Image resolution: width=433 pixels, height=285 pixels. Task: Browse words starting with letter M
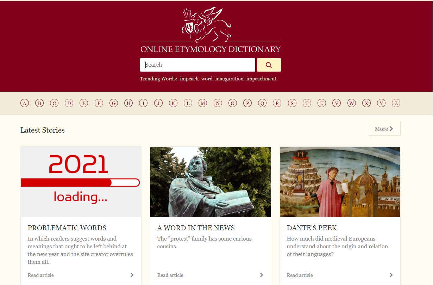click(x=203, y=103)
